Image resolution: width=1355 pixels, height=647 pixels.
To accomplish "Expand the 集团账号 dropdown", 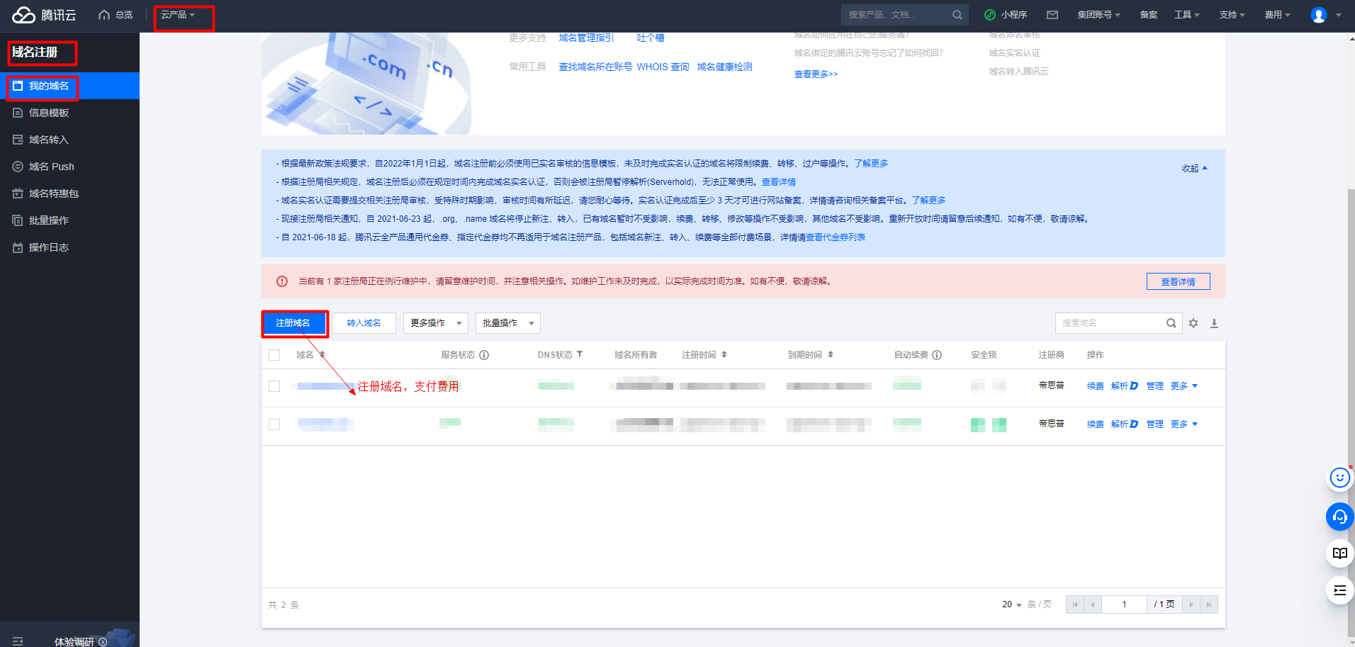I will tap(1098, 15).
